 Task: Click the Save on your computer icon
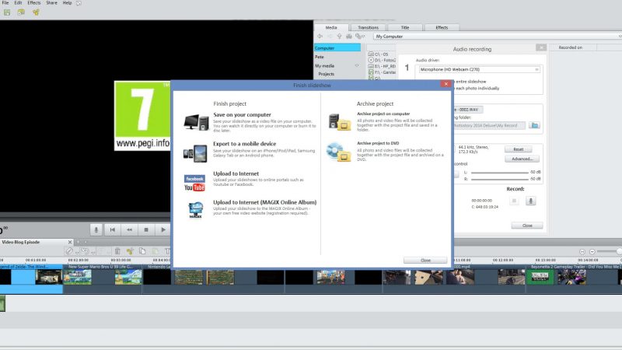[x=196, y=122]
